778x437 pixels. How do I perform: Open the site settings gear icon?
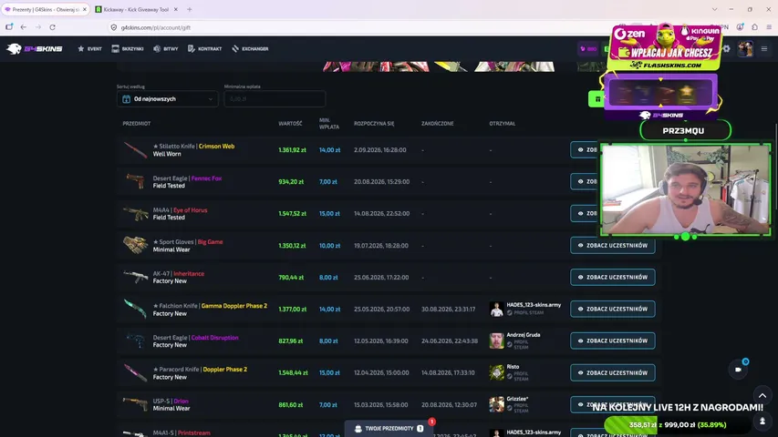tap(726, 48)
